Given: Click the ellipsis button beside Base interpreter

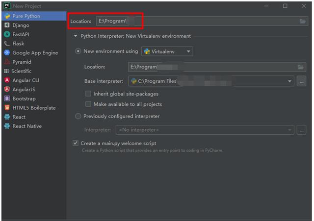Looking at the screenshot, I should [x=301, y=81].
